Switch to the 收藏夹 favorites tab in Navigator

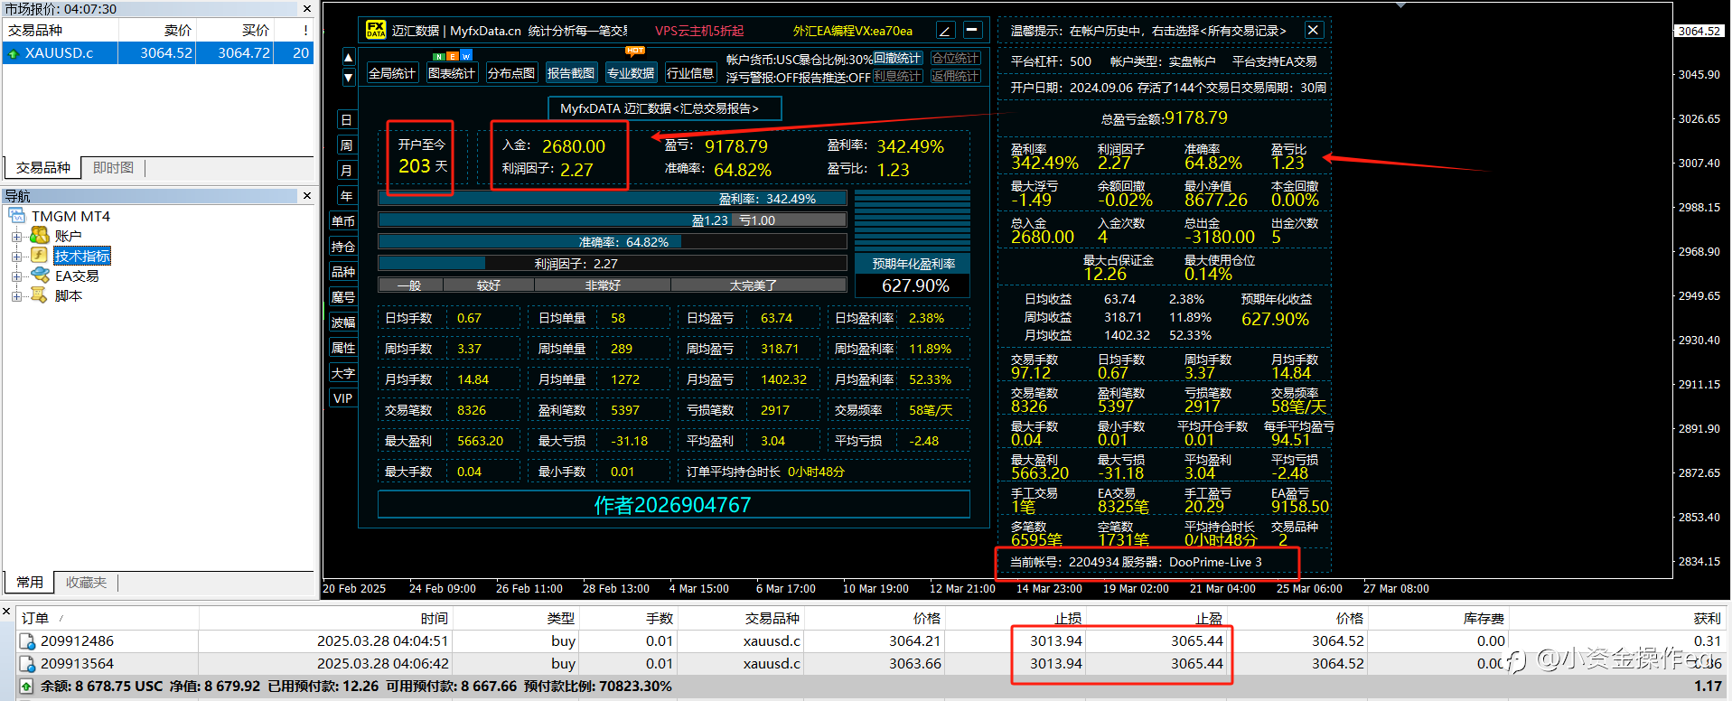(x=87, y=583)
